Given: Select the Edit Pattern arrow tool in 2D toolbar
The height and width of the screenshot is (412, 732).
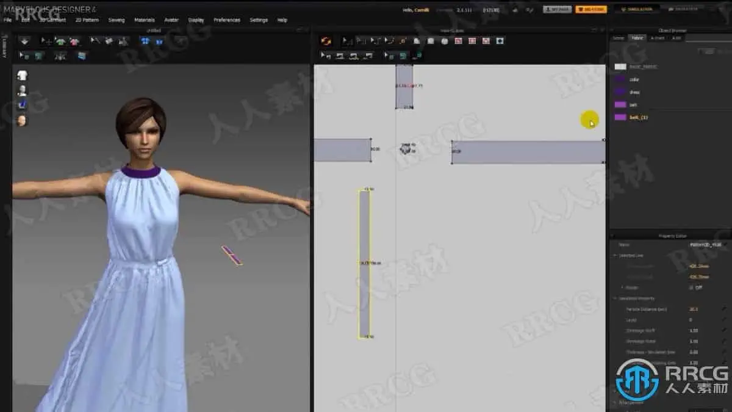Looking at the screenshot, I should pyautogui.click(x=347, y=41).
